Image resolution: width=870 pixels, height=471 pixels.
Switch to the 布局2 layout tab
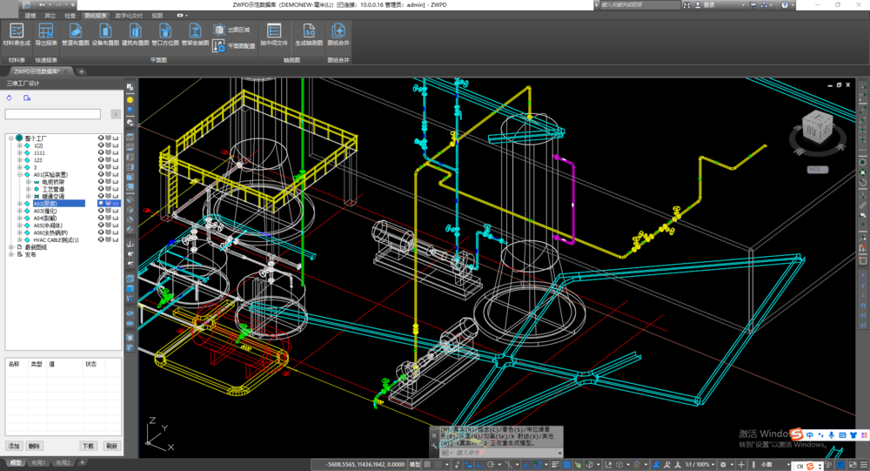[x=64, y=462]
